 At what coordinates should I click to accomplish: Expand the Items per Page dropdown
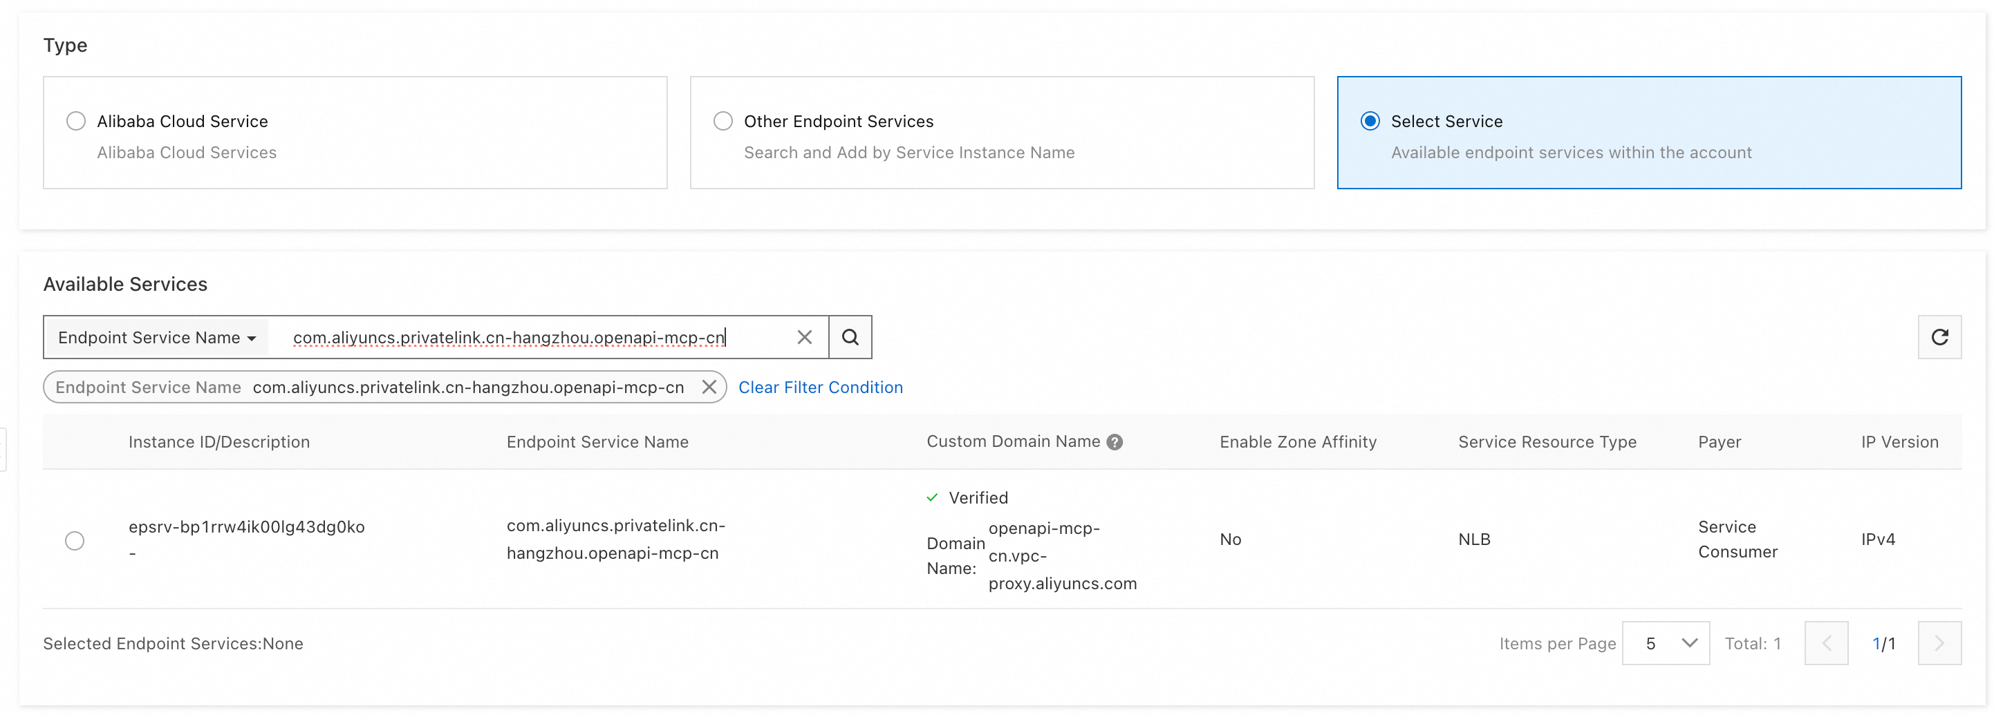pyautogui.click(x=1665, y=643)
